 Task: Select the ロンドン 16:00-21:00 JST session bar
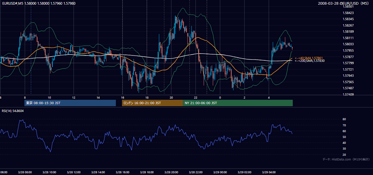click(x=152, y=103)
